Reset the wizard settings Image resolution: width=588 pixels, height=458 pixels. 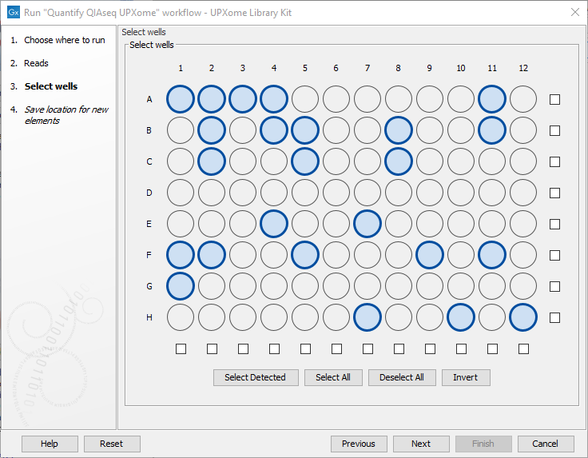[112, 444]
